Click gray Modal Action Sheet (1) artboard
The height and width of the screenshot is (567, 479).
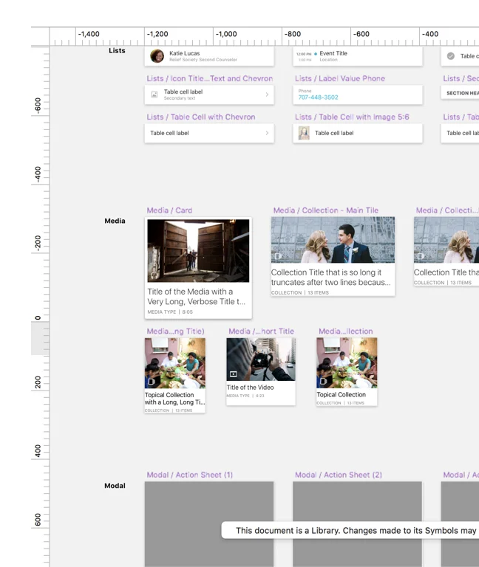(x=209, y=524)
